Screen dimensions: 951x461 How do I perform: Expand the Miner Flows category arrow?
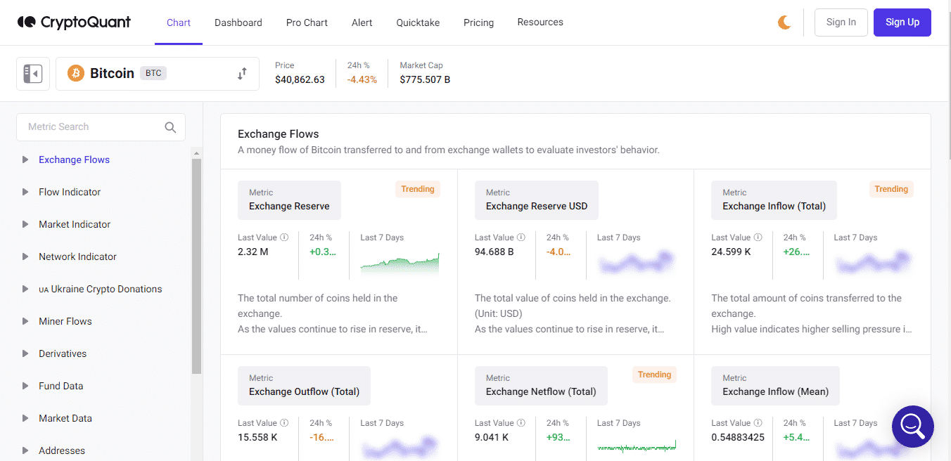25,321
